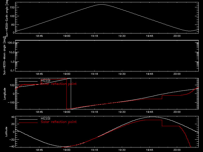The height and width of the screenshot is (152, 203).
Task: Select 19:45 label under Moon angle plot
Action: [149, 74]
